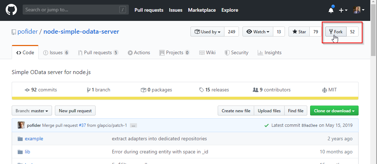
Task: Open the extract adapters commit message
Action: coord(159,139)
